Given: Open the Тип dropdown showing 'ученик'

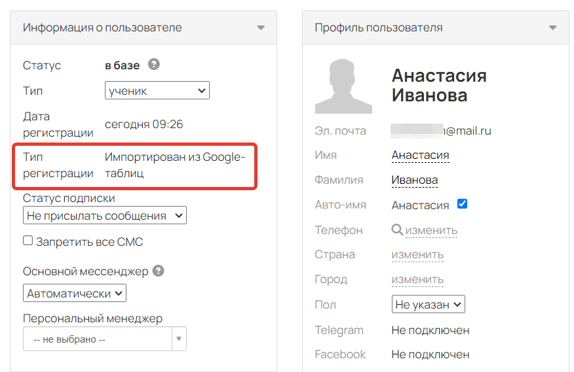Looking at the screenshot, I should point(157,90).
